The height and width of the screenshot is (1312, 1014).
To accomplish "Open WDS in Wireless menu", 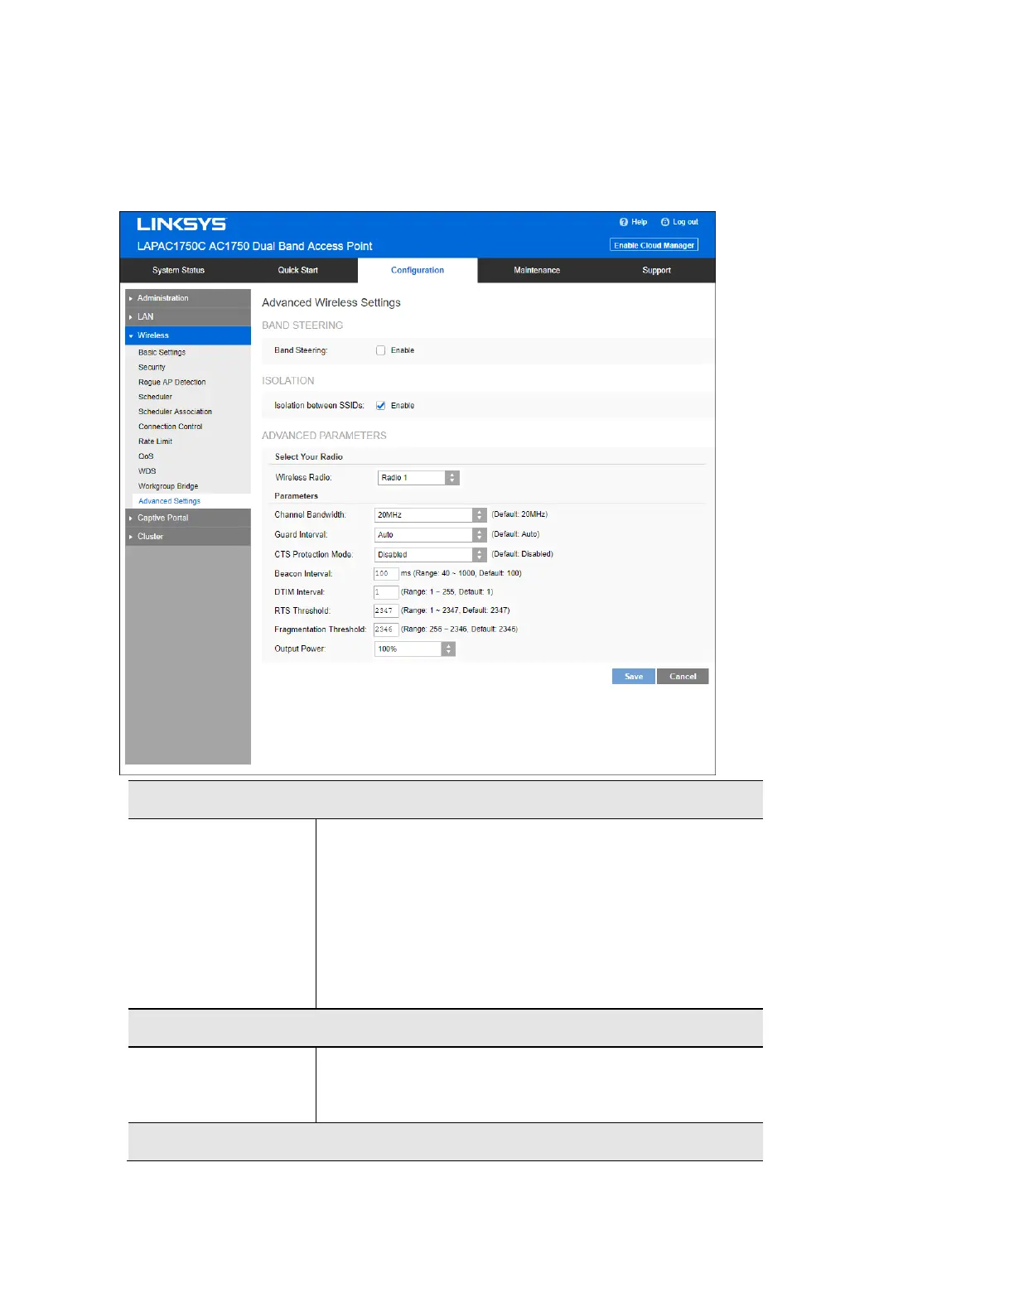I will coord(147,471).
